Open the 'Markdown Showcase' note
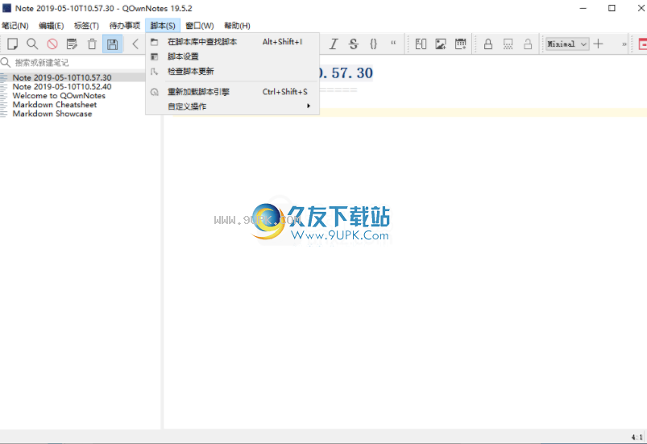 (x=52, y=114)
